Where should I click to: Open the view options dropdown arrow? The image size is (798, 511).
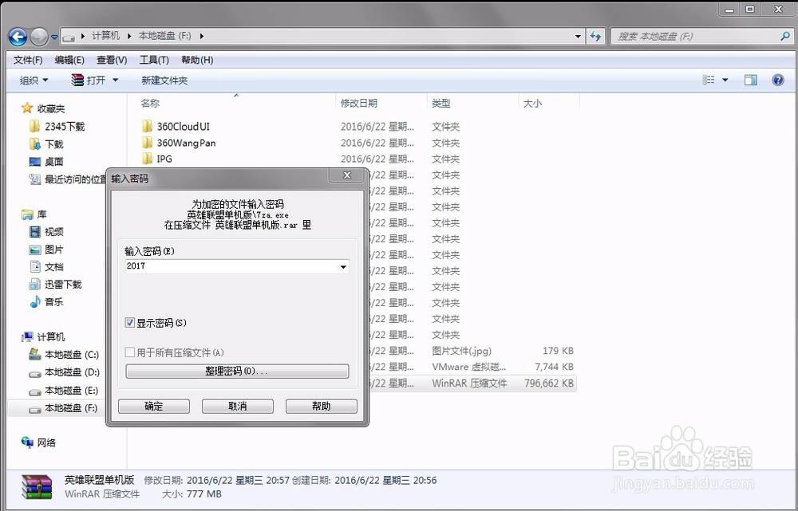click(725, 80)
